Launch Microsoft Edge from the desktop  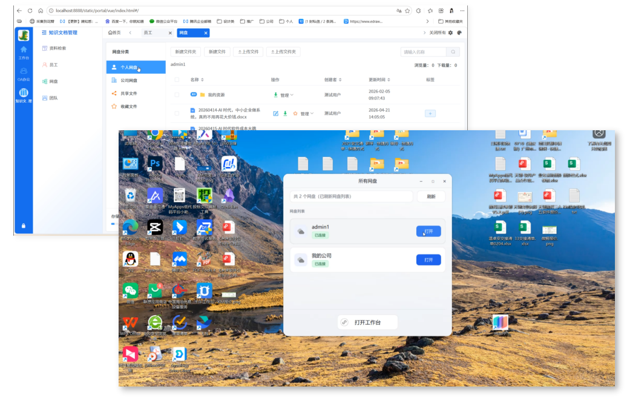[130, 227]
